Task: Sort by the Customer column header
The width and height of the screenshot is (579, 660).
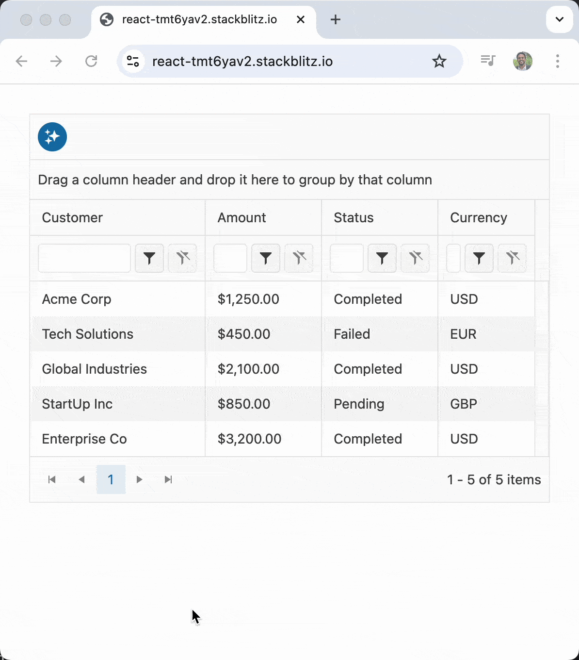Action: tap(73, 217)
